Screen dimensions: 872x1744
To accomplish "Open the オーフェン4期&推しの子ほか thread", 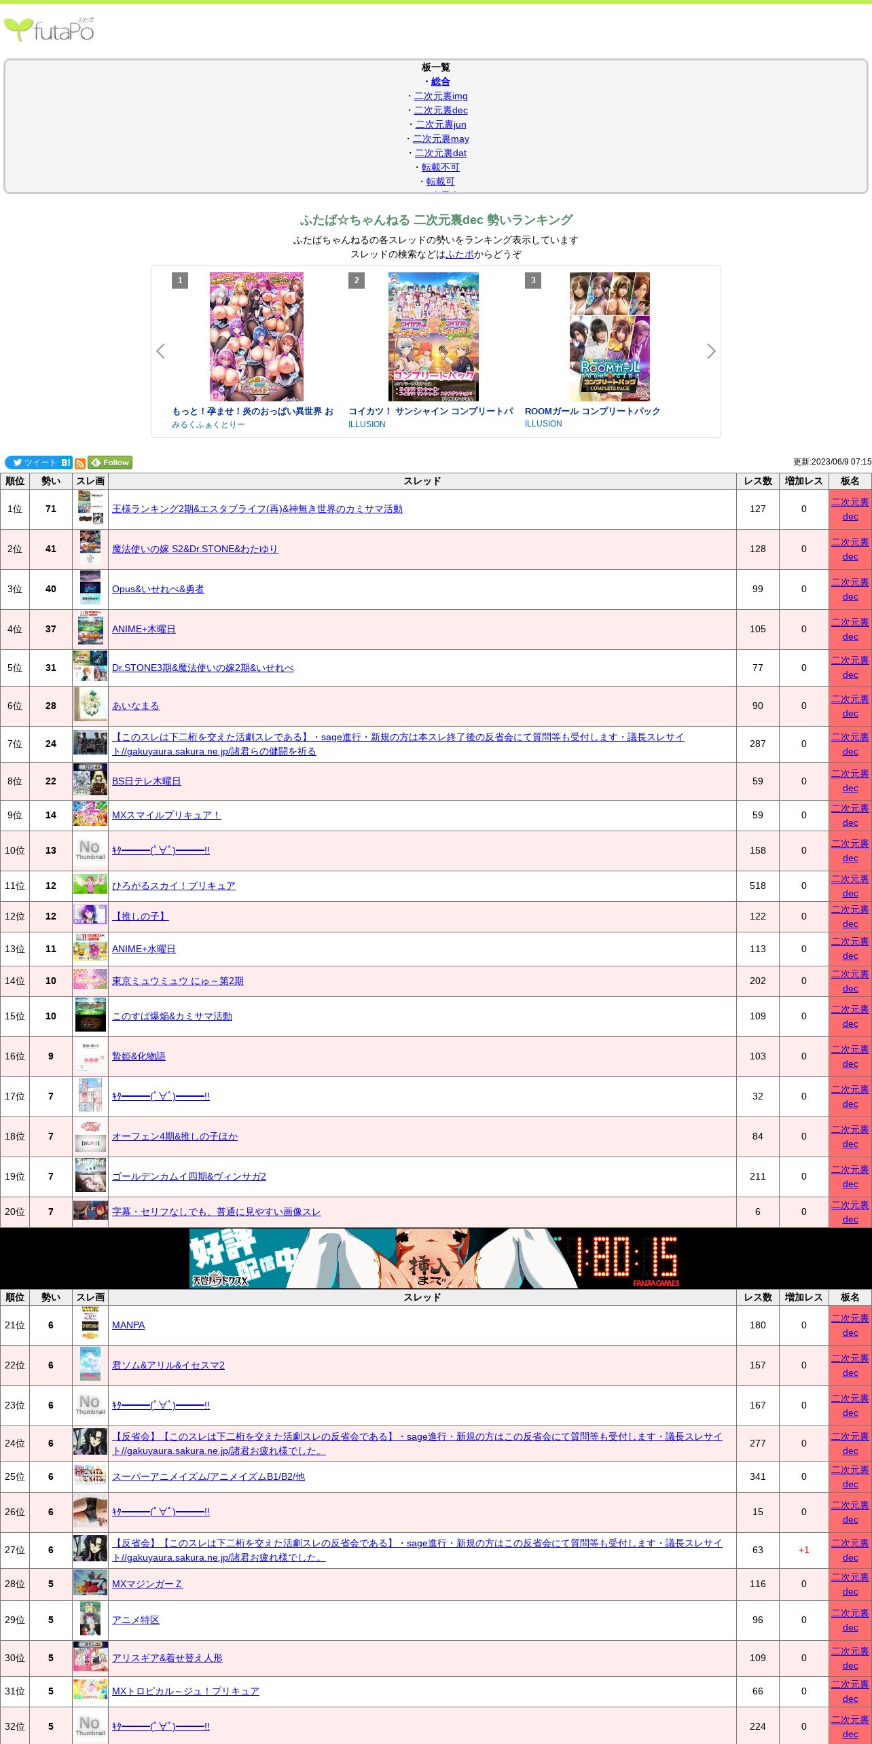I will (x=175, y=1136).
